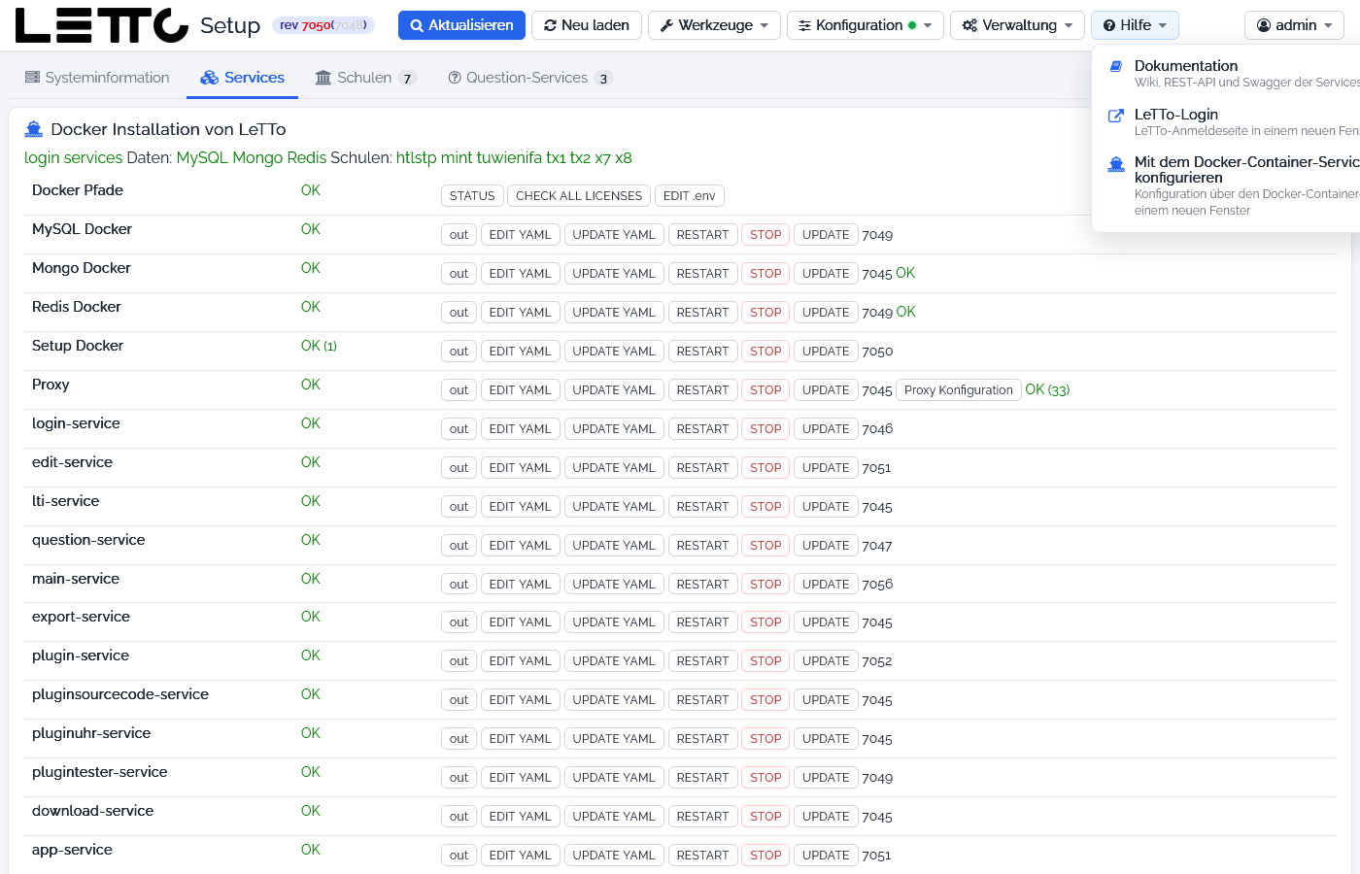The image size is (1360, 874).
Task: Click the Docker-Container configuration ship icon
Action: tap(1116, 164)
